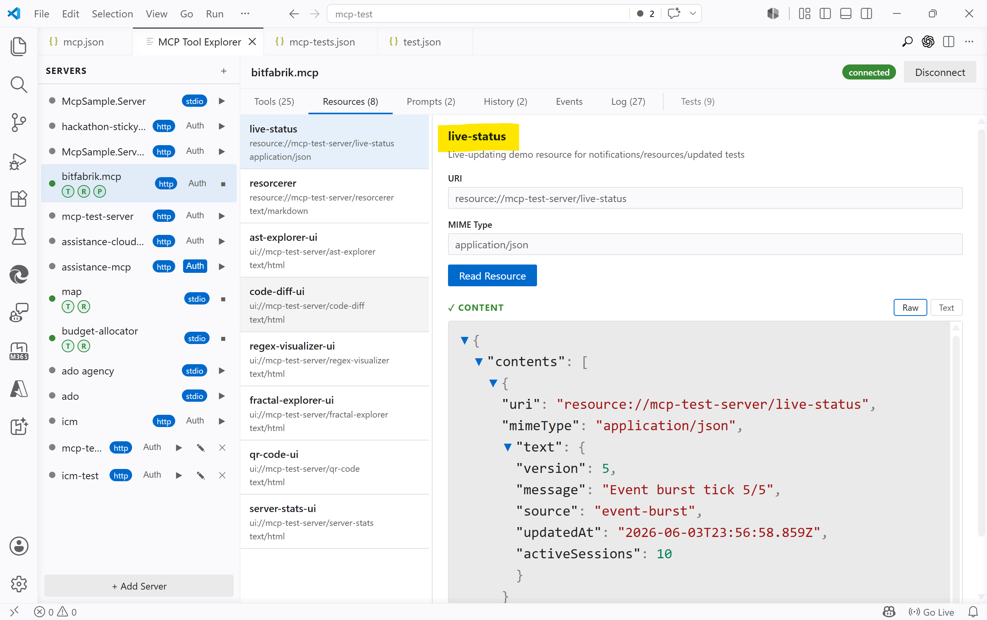Expand the overflow menu in menu bar
Image resolution: width=987 pixels, height=620 pixels.
245,13
